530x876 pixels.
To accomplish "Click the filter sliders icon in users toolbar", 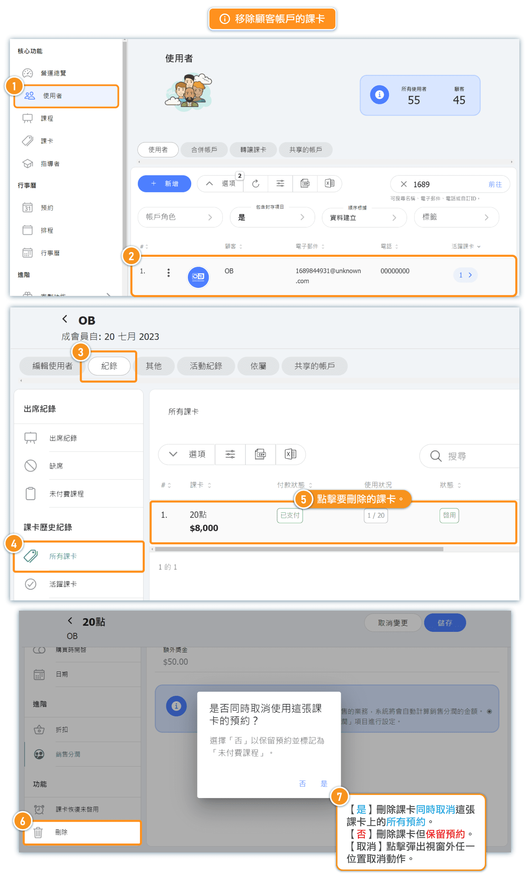I will click(x=280, y=184).
